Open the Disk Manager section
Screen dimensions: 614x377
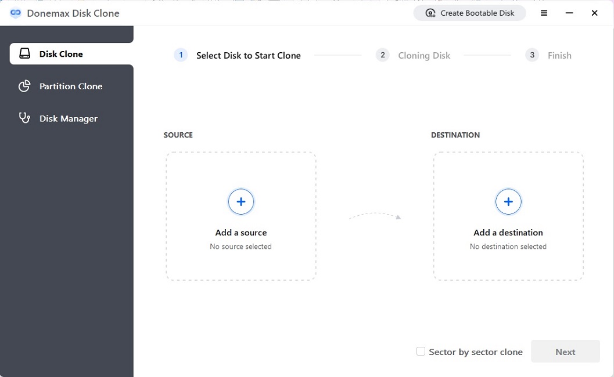(68, 119)
